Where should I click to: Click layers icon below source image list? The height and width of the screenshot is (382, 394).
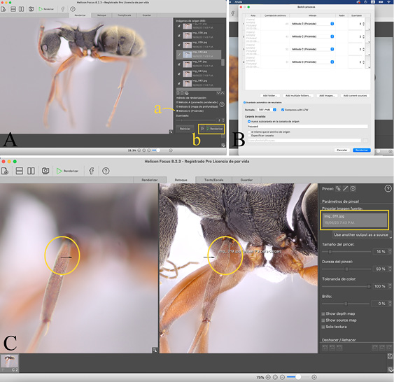tap(187, 93)
